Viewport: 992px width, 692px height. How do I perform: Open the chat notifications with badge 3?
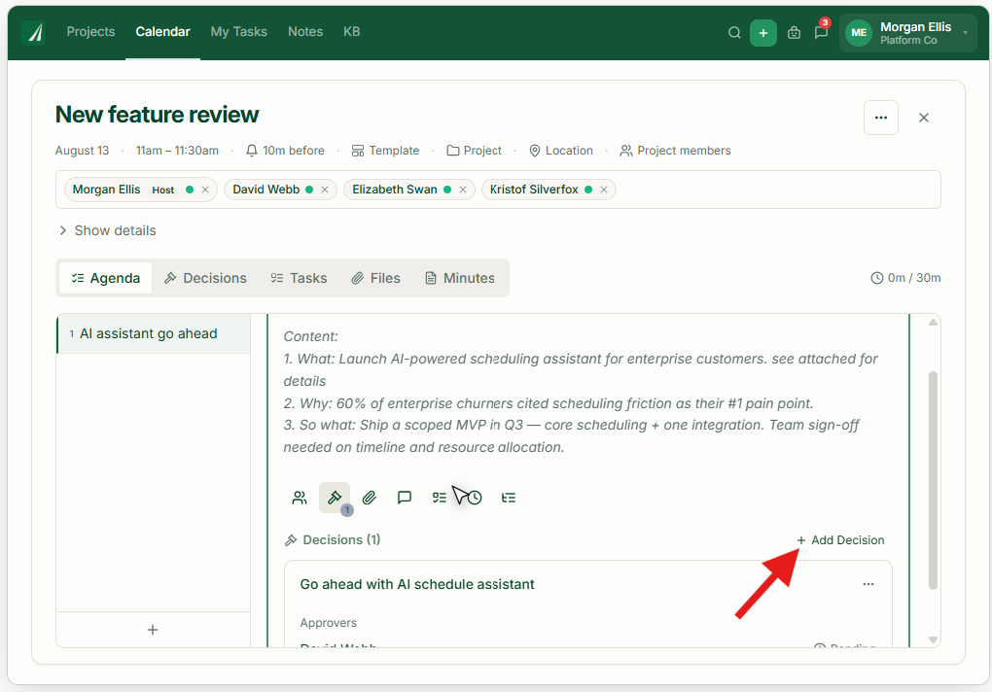(822, 32)
